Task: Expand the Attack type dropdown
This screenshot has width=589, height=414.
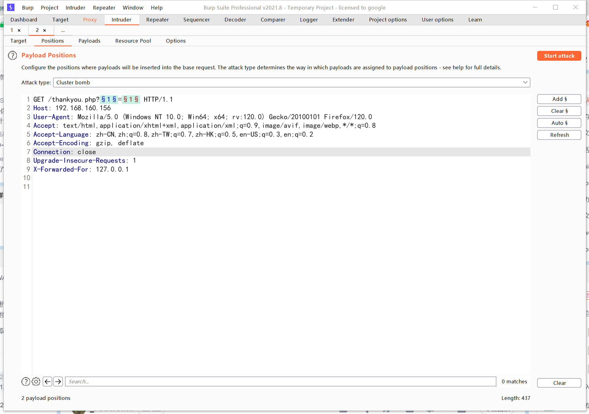Action: (x=525, y=82)
